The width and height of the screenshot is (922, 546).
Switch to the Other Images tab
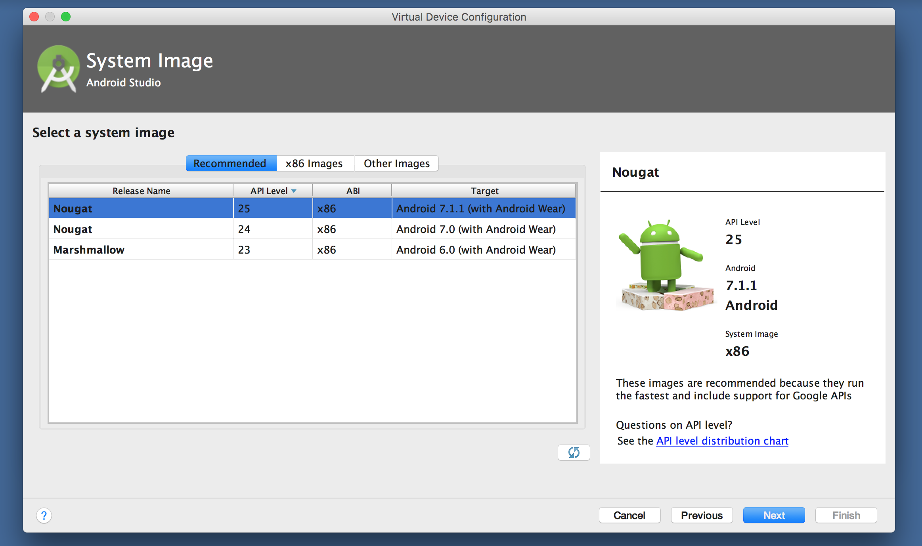(x=396, y=163)
